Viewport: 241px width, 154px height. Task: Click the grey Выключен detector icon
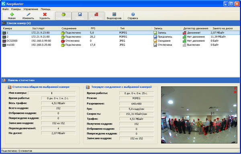[x=184, y=45]
